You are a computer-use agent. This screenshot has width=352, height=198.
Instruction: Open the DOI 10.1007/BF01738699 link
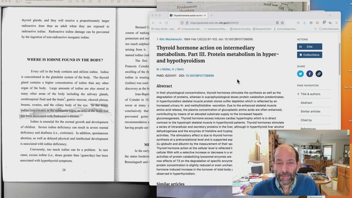pos(199,76)
